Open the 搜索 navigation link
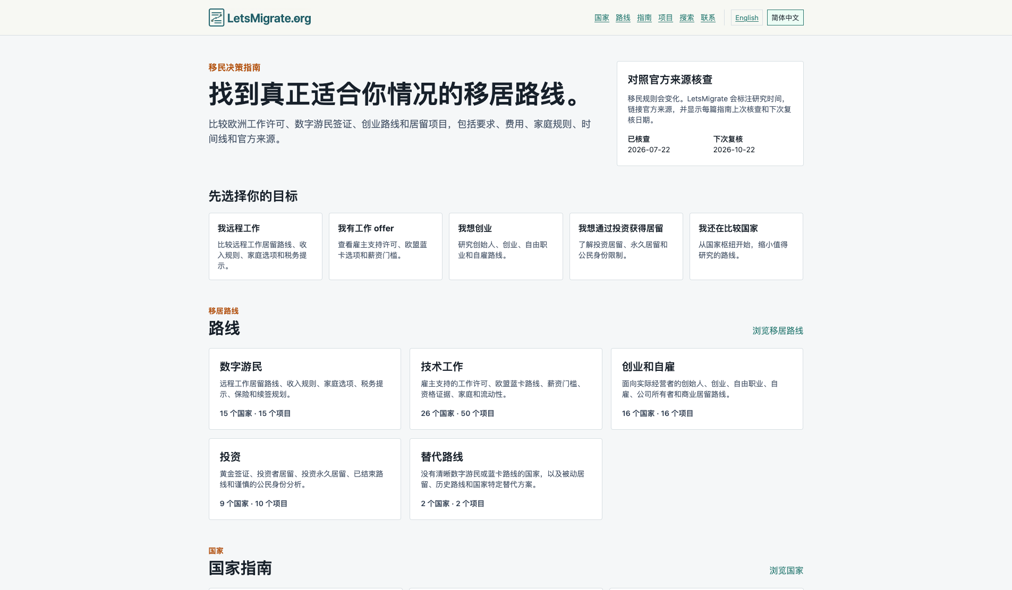 coord(687,18)
